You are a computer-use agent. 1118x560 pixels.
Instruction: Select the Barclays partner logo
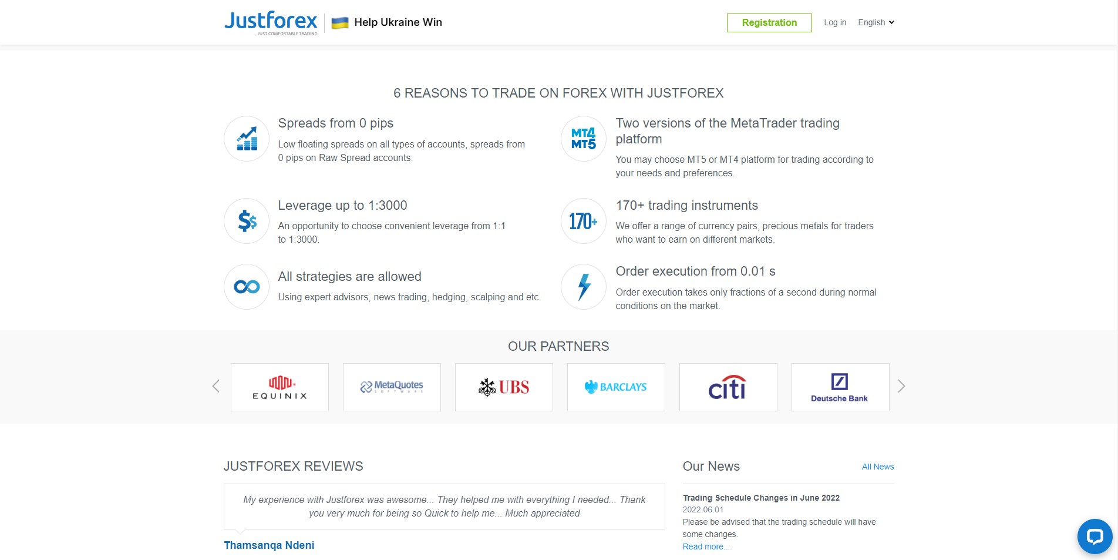616,387
